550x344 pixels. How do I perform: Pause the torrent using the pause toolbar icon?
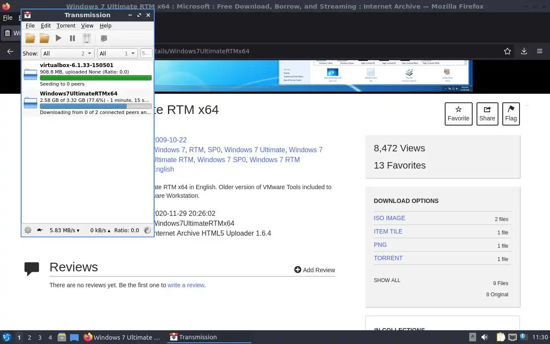pyautogui.click(x=72, y=38)
